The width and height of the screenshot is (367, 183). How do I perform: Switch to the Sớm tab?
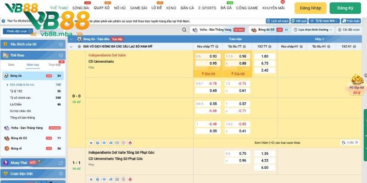pos(11,65)
